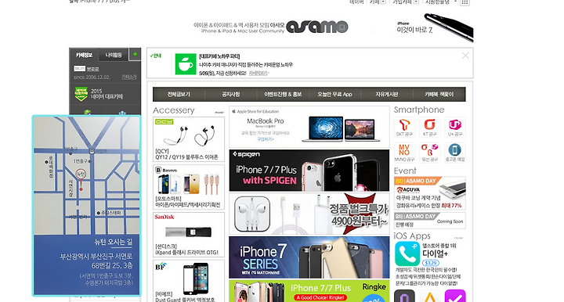
Task: Open the SanDisk iXpand flash drive thumbnail
Action: point(189,235)
